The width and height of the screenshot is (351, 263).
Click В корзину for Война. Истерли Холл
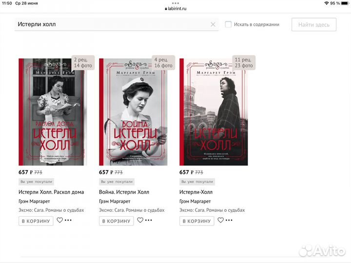point(117,221)
